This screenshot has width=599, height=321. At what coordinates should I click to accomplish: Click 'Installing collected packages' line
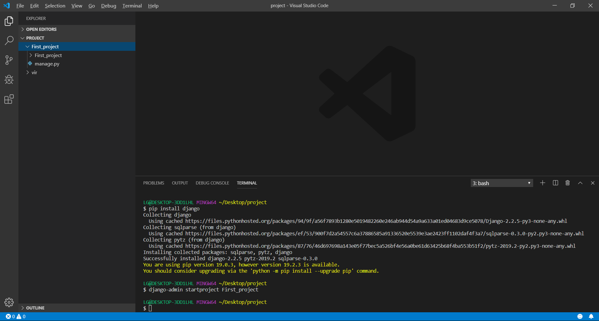point(217,252)
